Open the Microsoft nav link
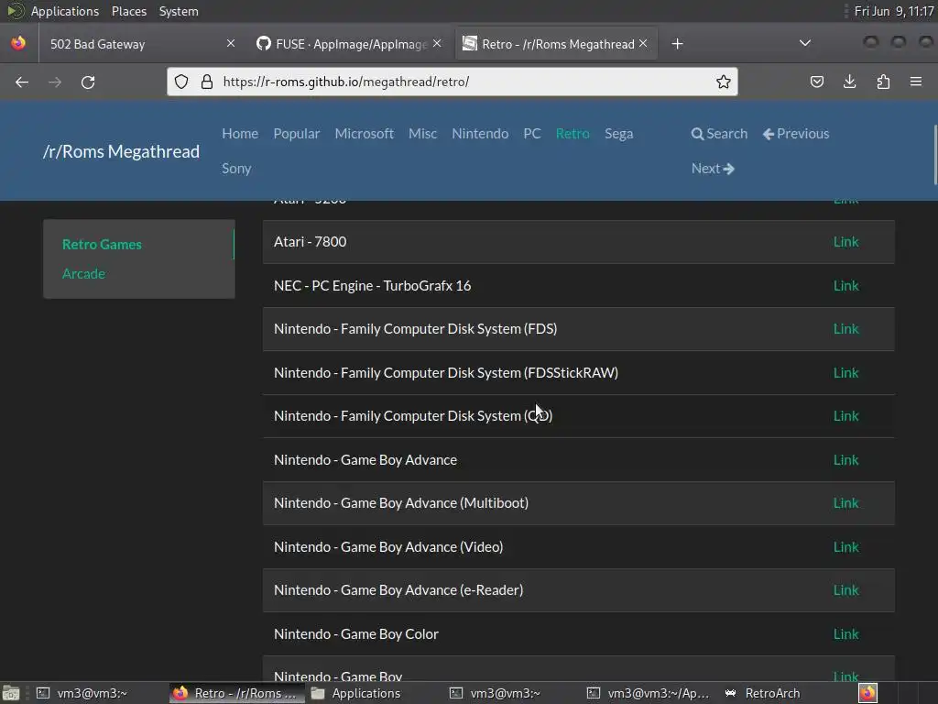938x704 pixels. (365, 134)
